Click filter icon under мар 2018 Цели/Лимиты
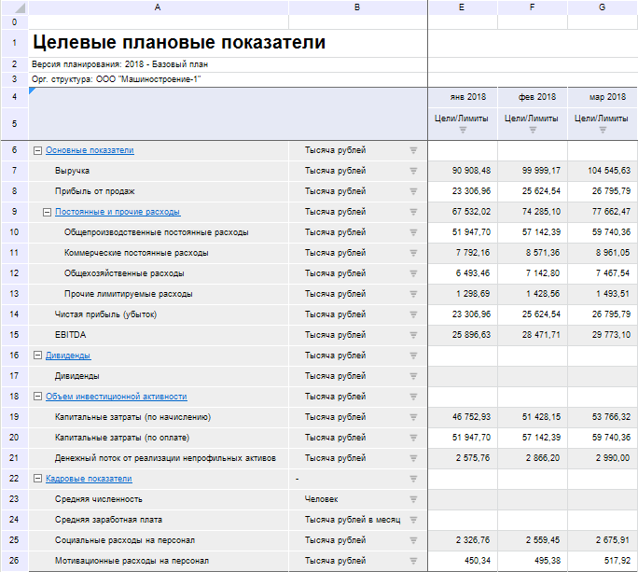The image size is (638, 572). tap(603, 130)
